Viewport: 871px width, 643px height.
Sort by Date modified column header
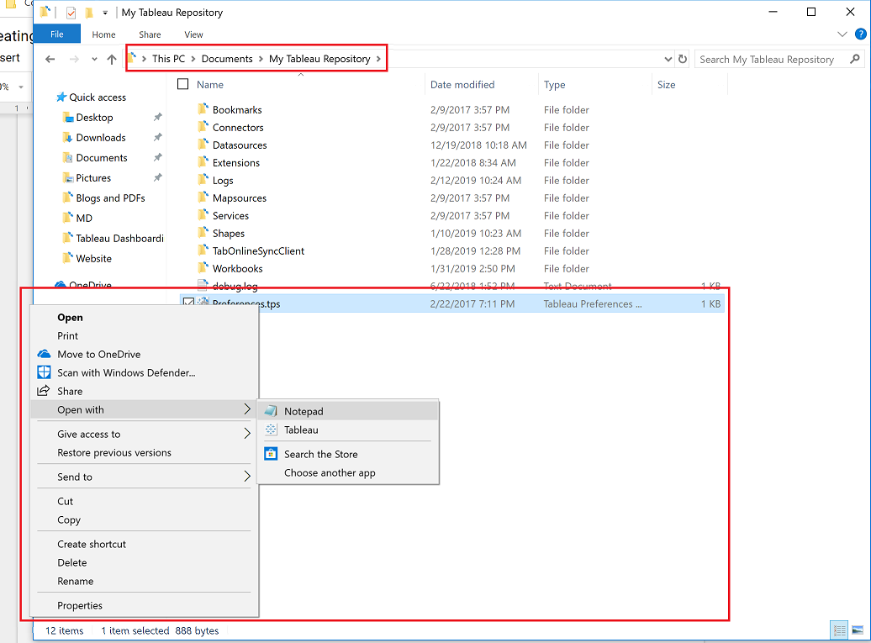click(462, 84)
